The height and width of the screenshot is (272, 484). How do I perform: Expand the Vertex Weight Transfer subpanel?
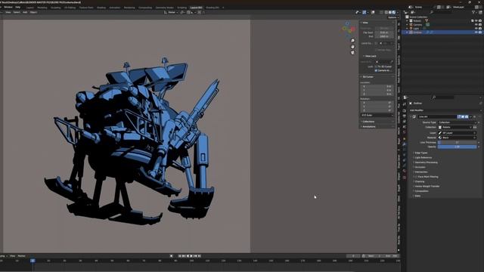(x=427, y=187)
